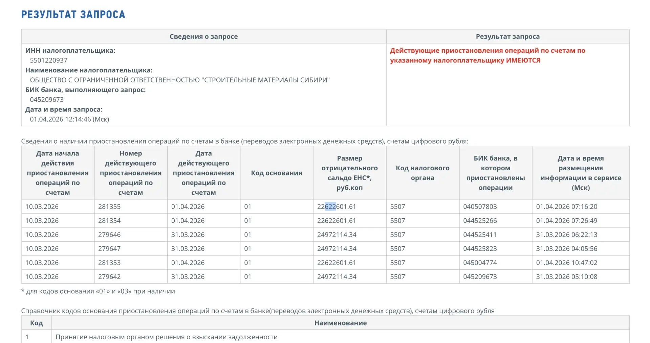This screenshot has width=650, height=343.
Task: Click the 'Принятие налоговым органом решения' reference row
Action: (166, 337)
